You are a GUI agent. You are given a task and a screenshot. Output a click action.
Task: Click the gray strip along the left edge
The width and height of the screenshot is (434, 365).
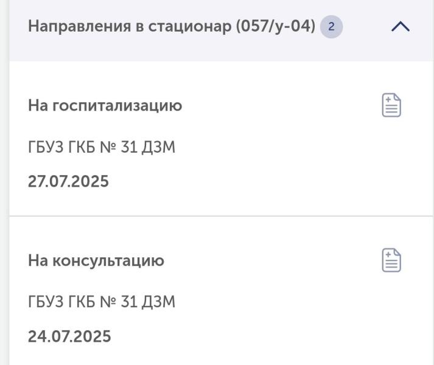(4, 182)
